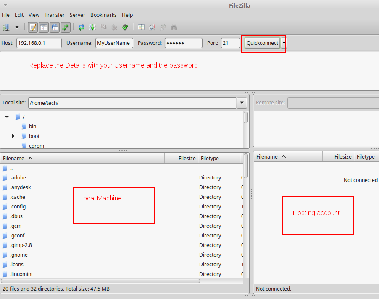Select the .gimp-2.8 directory row

[x=121, y=245]
